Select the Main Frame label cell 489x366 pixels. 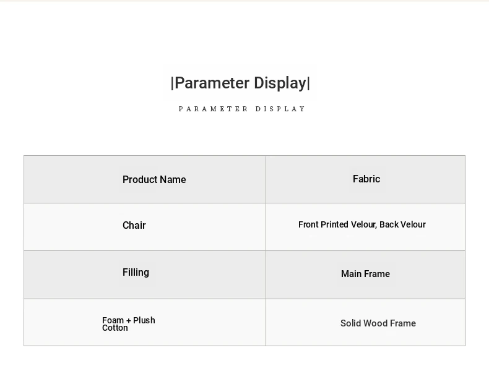(365, 274)
